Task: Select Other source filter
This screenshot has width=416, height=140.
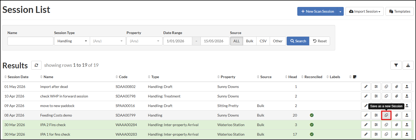Action: [278, 41]
